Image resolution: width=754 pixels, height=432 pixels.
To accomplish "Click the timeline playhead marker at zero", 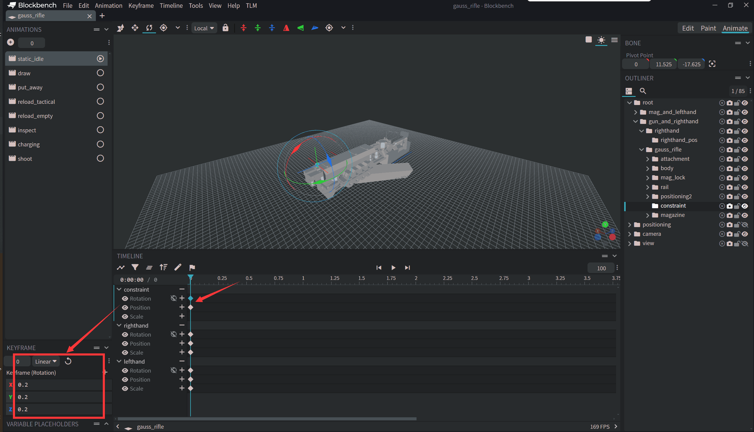I will (x=191, y=277).
